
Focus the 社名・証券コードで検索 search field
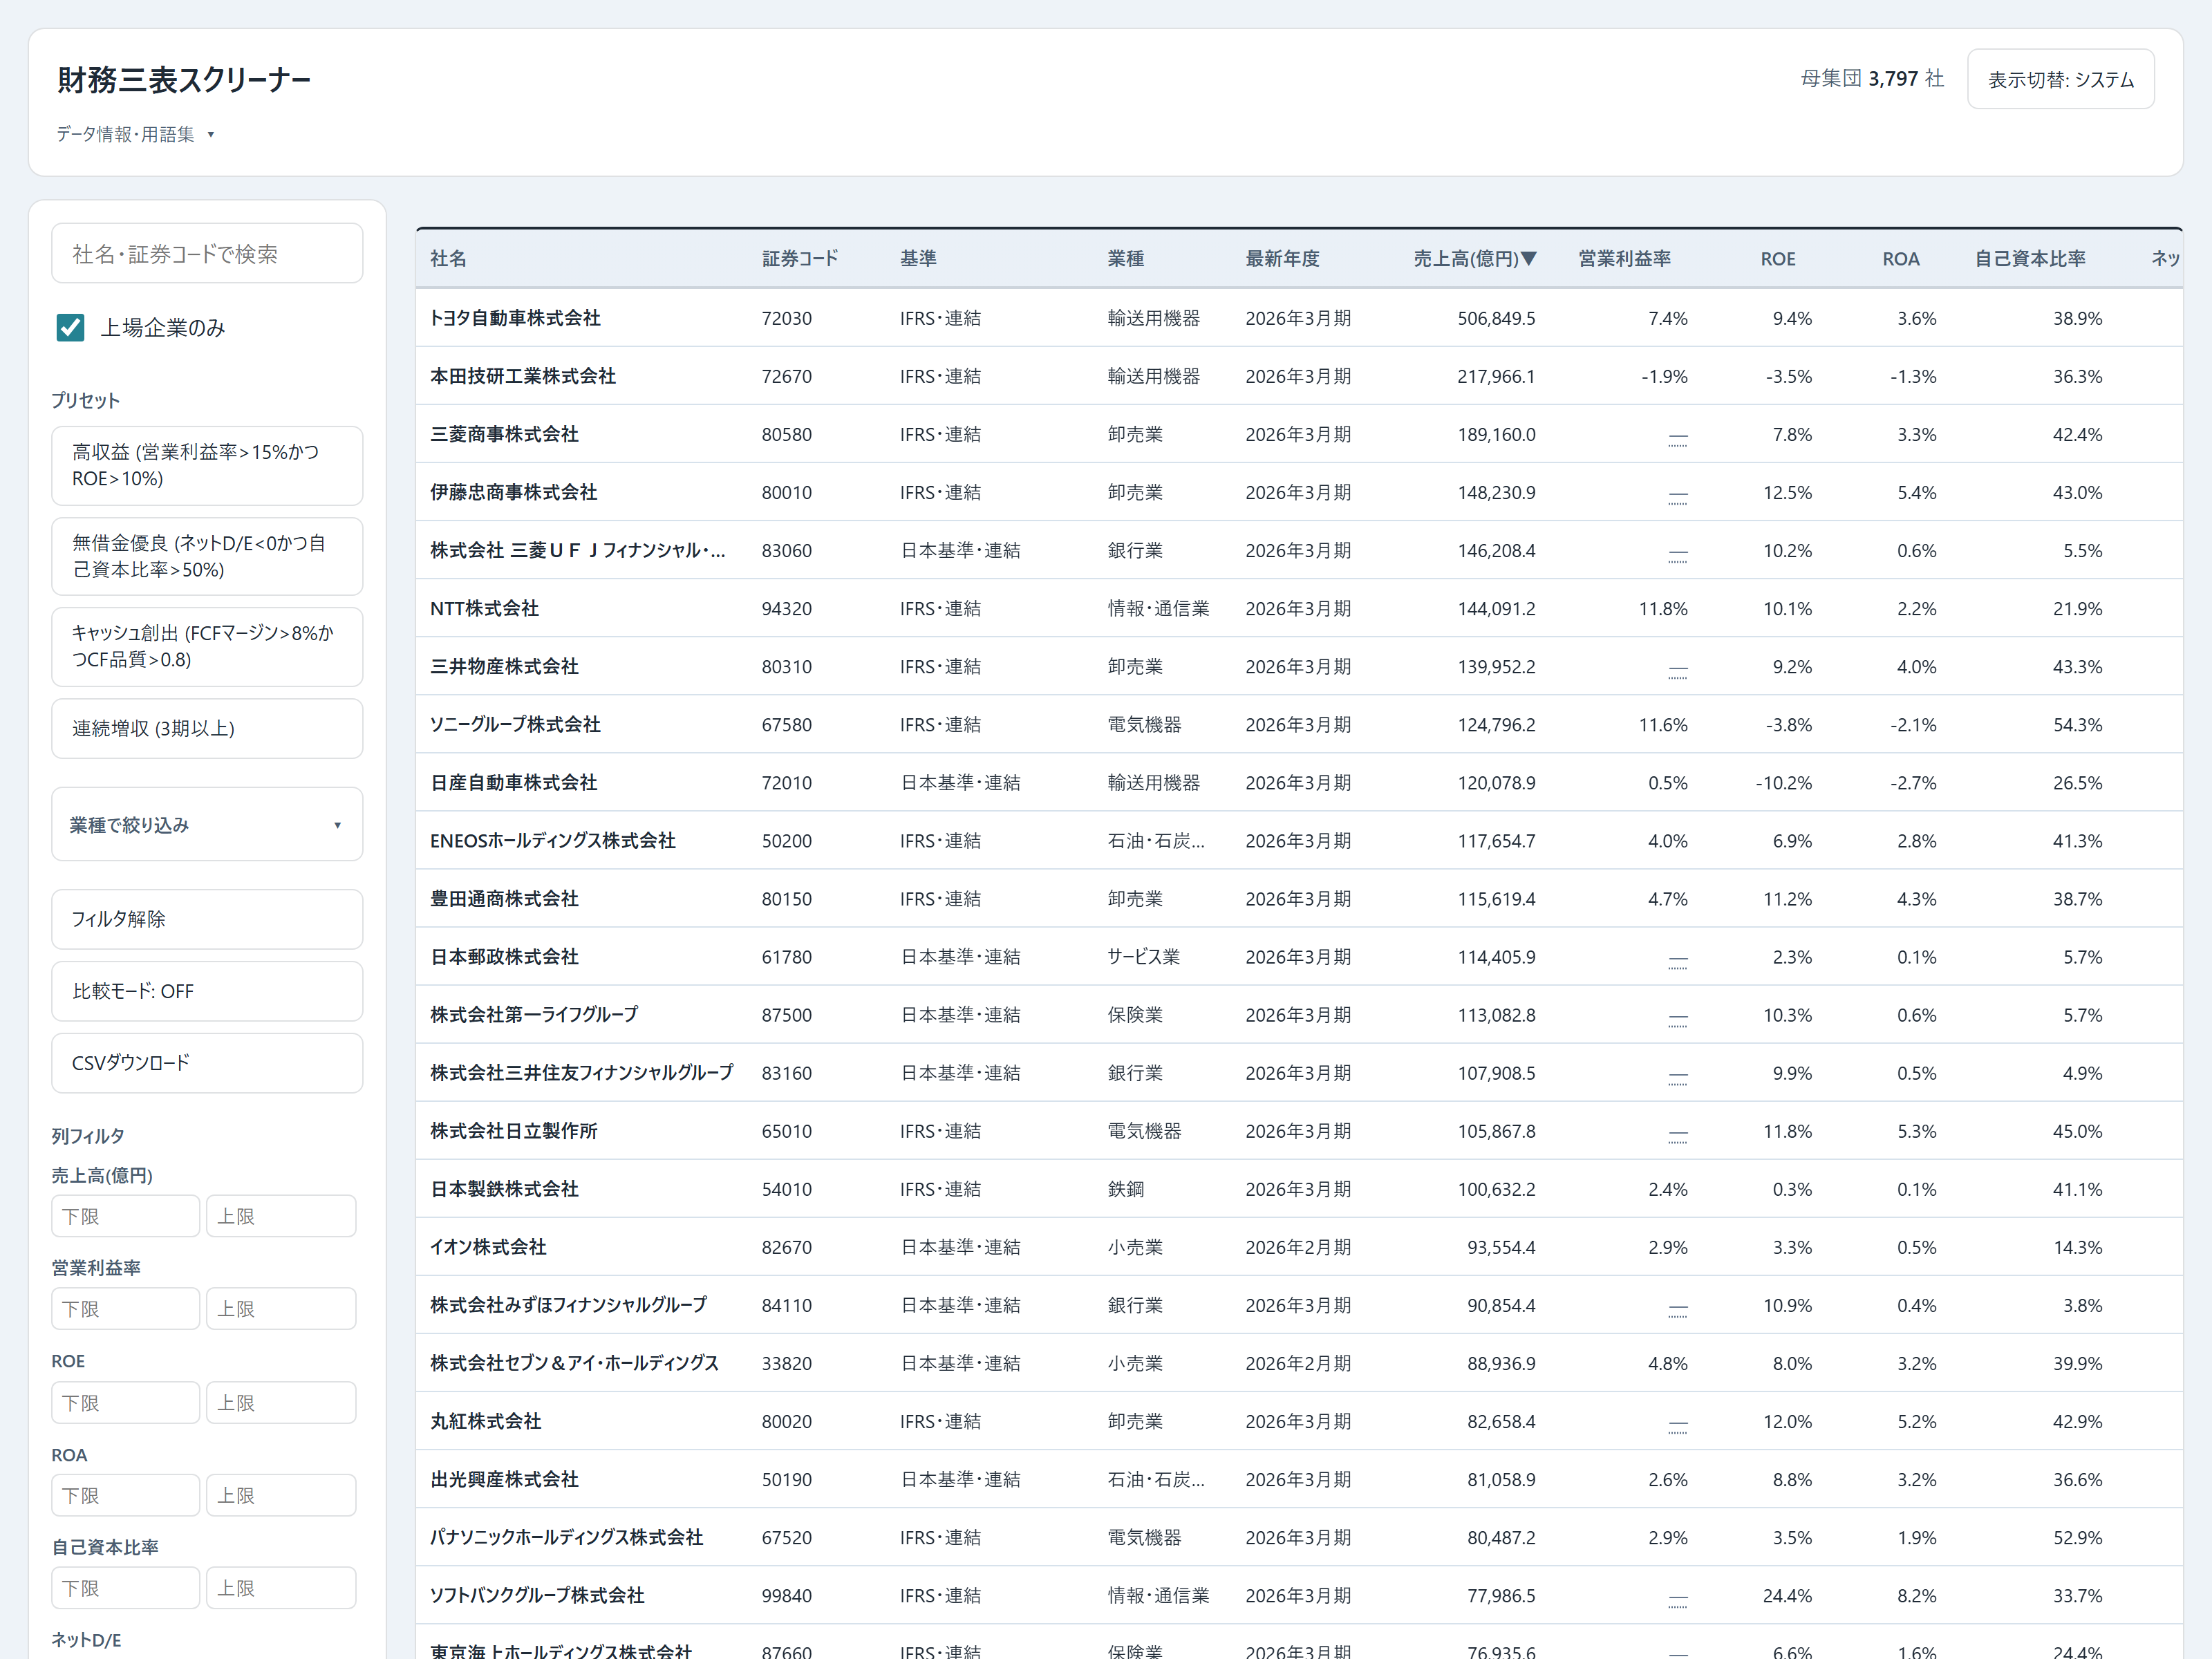click(207, 254)
